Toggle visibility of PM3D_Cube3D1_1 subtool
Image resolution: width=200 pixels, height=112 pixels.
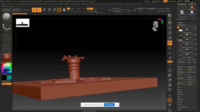(x=196, y=35)
